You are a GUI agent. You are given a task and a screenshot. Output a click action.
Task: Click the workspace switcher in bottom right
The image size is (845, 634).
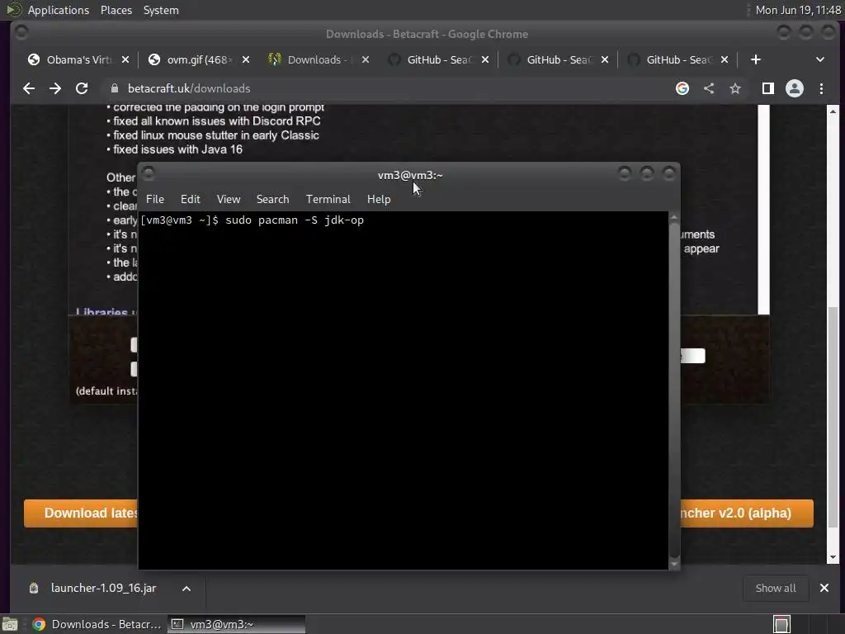(781, 624)
